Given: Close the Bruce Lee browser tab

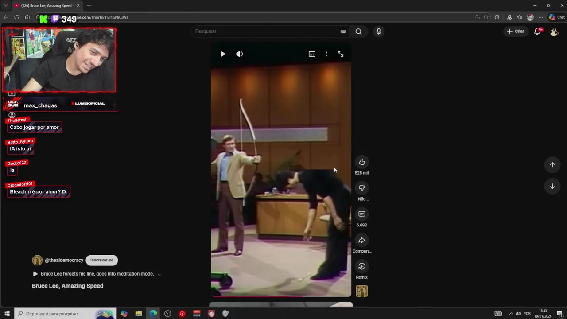Looking at the screenshot, I should [x=78, y=5].
